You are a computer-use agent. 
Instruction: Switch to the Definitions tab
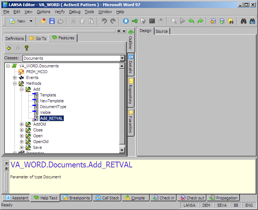[15, 38]
